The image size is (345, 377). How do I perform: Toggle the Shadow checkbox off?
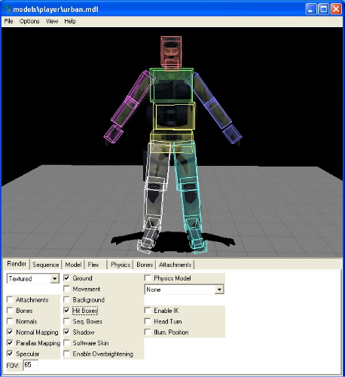tap(67, 333)
